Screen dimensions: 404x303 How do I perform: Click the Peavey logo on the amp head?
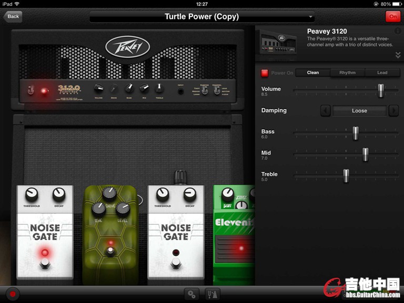pos(128,47)
